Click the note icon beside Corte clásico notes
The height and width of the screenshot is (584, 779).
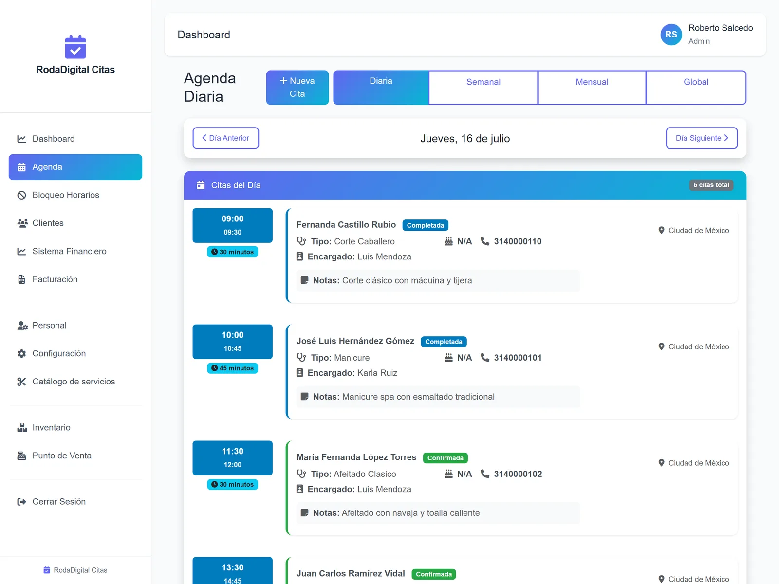pos(305,280)
